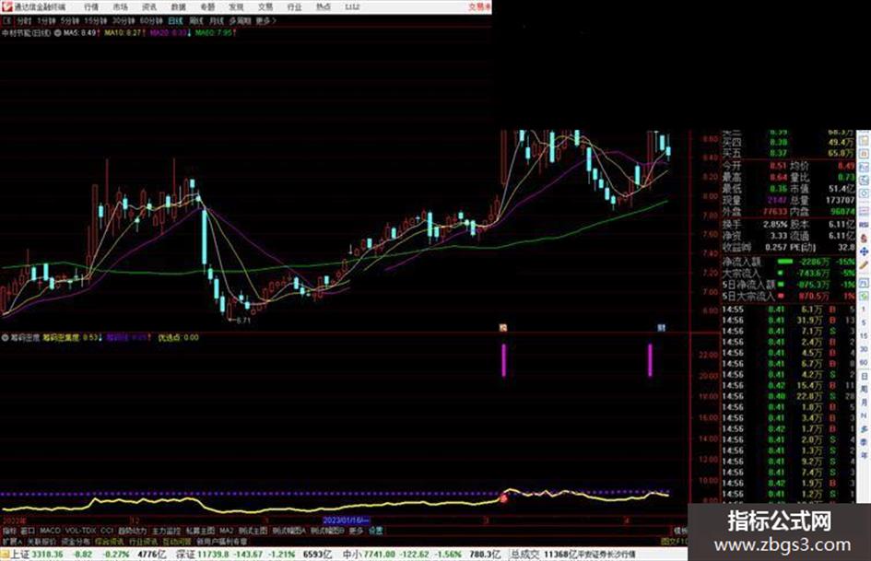Click the highlighted date 2023/01/16 label
Image resolution: width=871 pixels, height=561 pixels.
pos(346,520)
